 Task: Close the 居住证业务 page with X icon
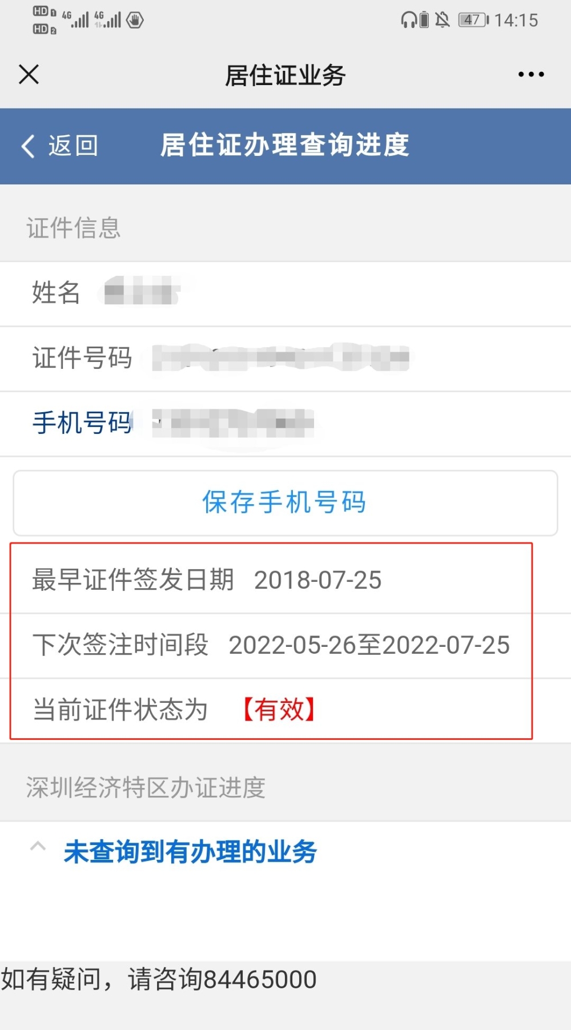click(29, 74)
